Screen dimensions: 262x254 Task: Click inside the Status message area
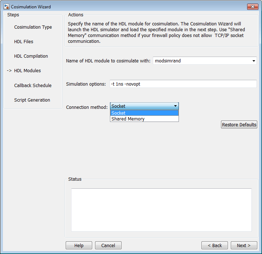161,209
